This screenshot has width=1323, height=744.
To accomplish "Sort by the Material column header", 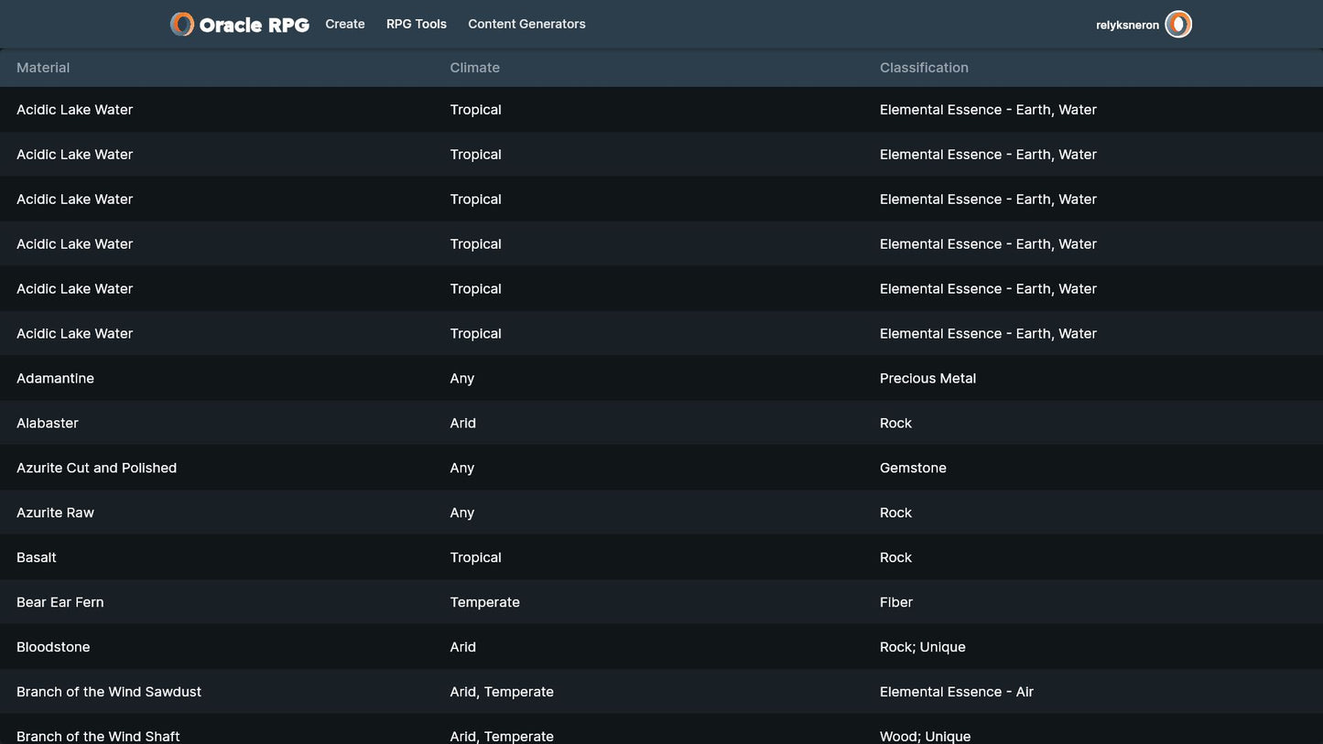I will pos(43,68).
